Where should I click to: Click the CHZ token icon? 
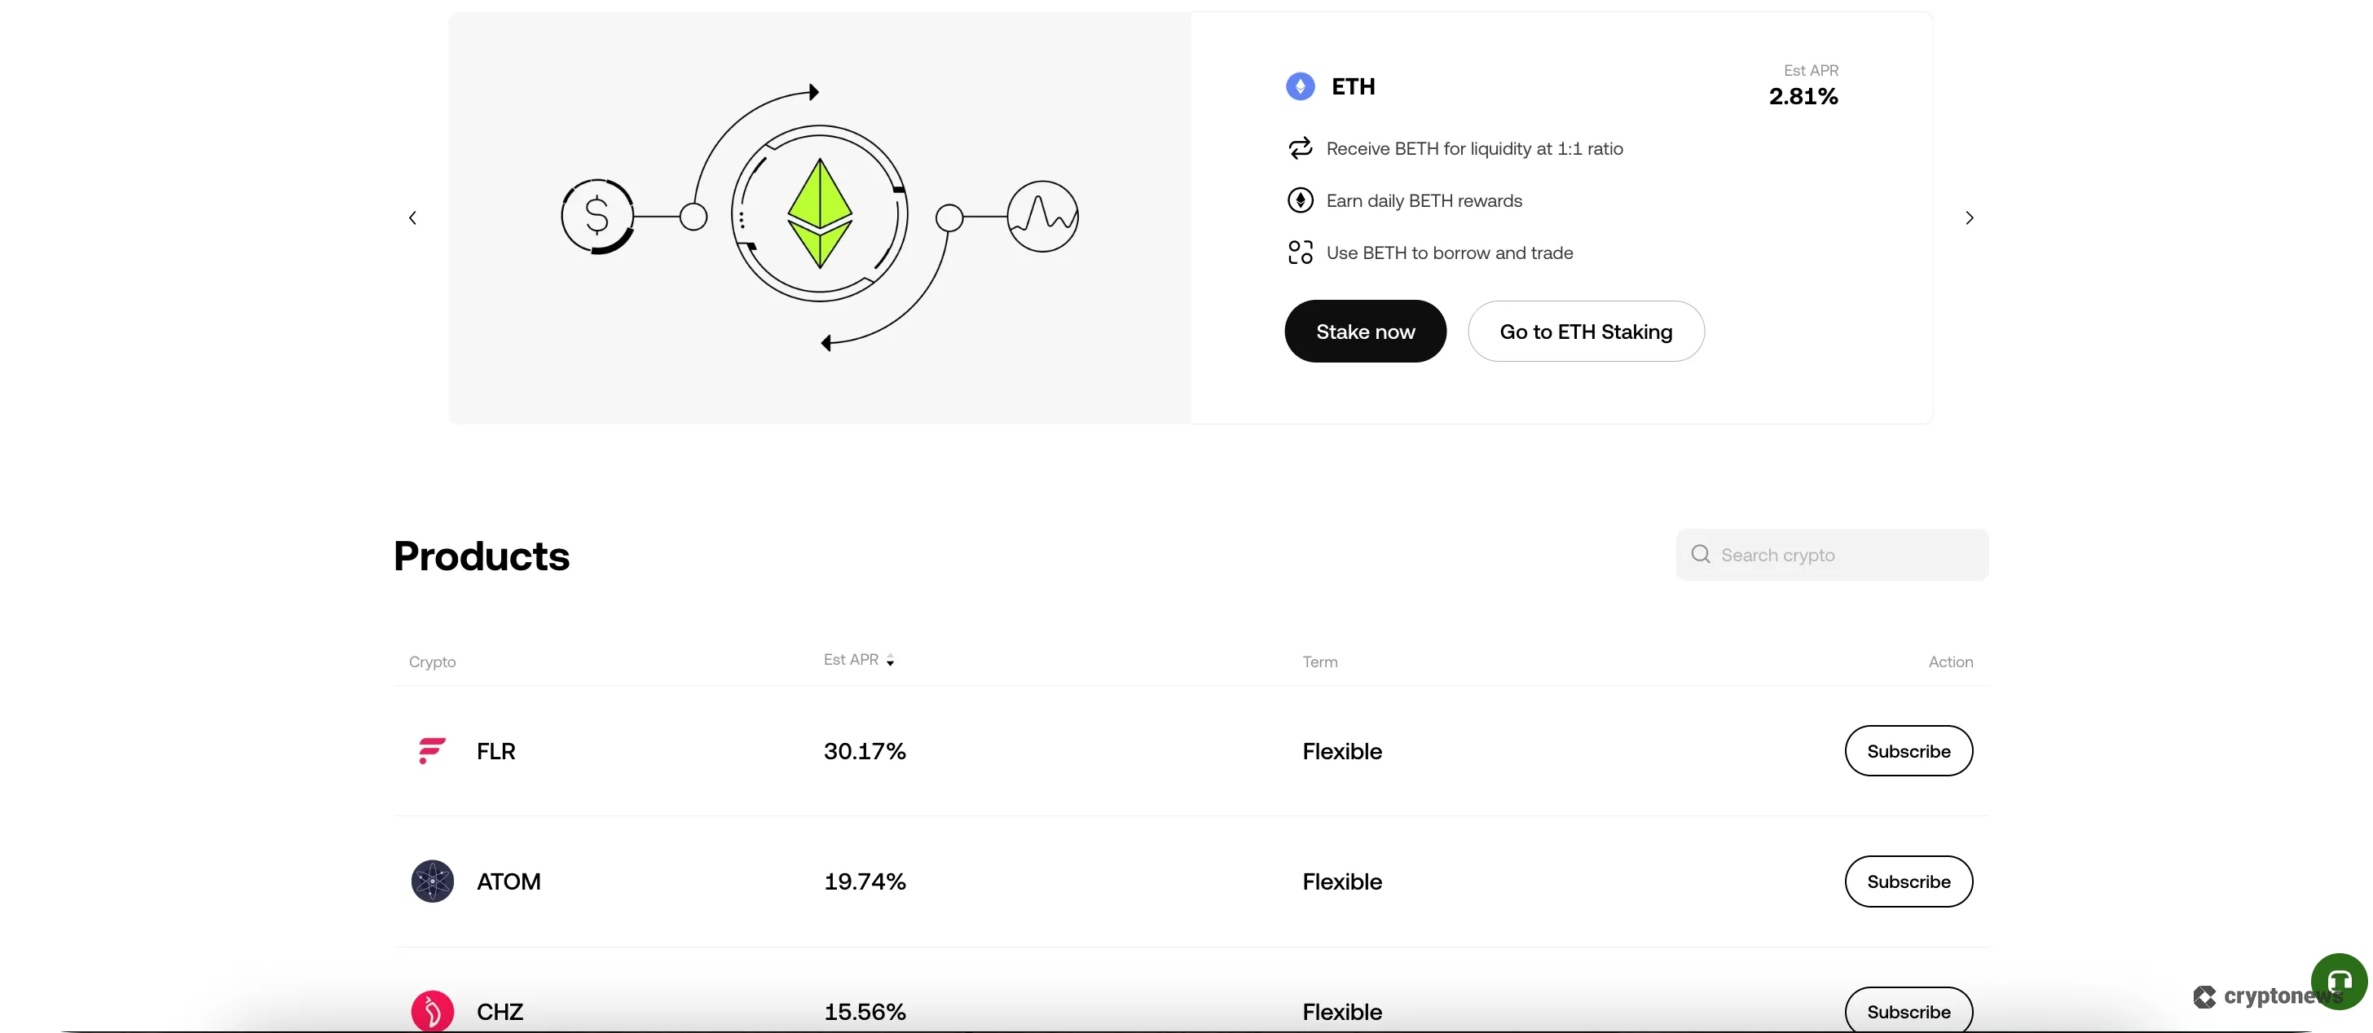(x=430, y=1011)
